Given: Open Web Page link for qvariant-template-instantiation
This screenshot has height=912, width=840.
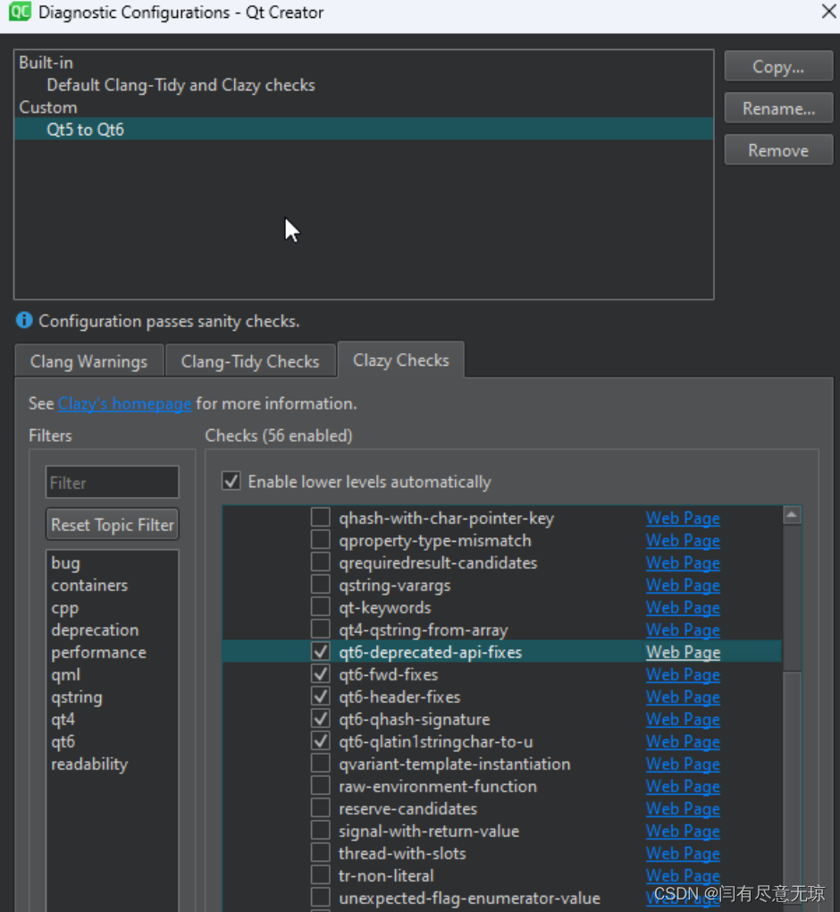Looking at the screenshot, I should [683, 764].
